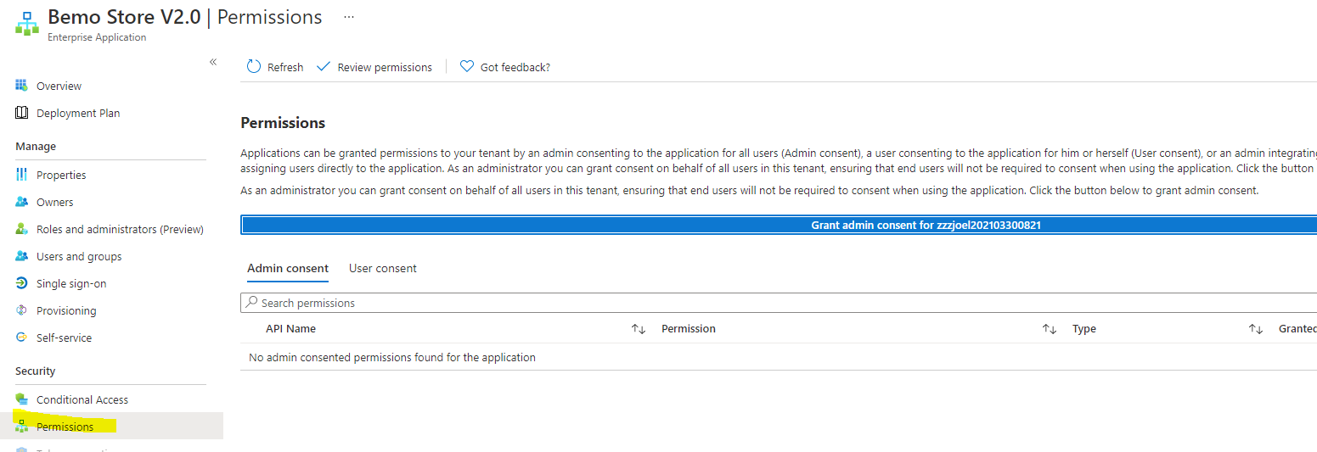This screenshot has width=1317, height=452.
Task: Open Provisioning in the sidebar
Action: pos(66,310)
